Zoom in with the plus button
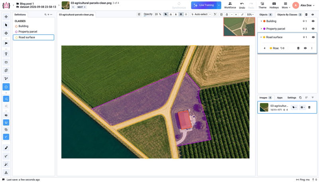This screenshot has height=182, width=319. [236, 14]
